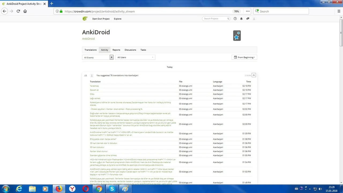Viewport: 343px width, 193px height.
Task: Click the Explore link
Action: (x=118, y=19)
